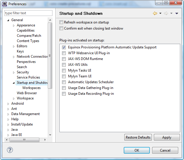Open Web Browser preferences
The image size is (184, 160).
pyautogui.click(x=27, y=93)
